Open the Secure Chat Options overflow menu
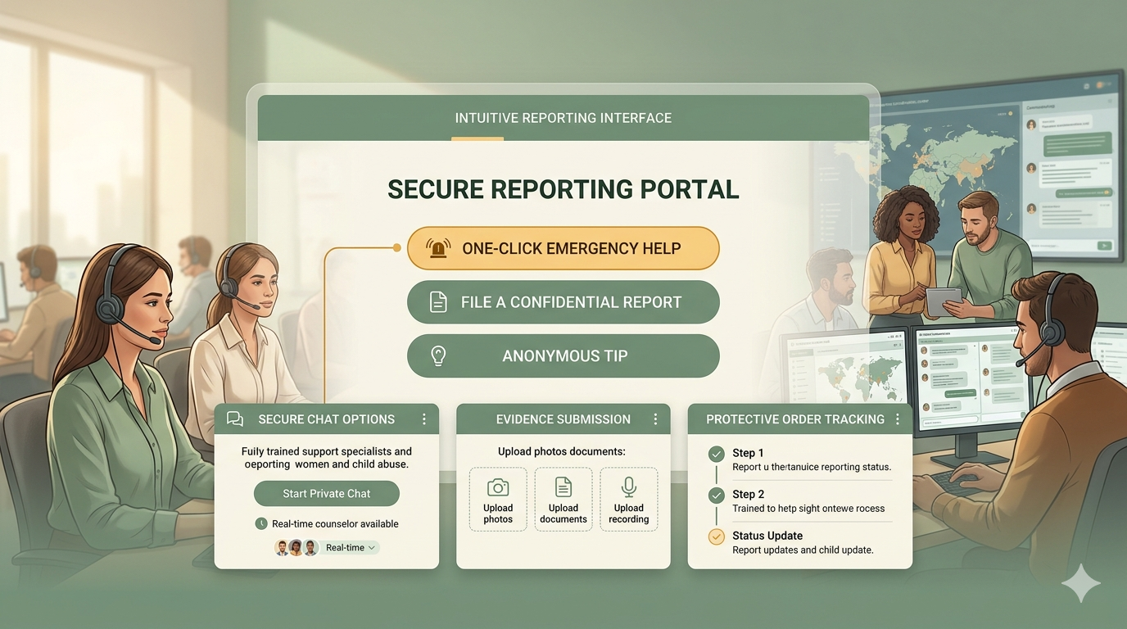This screenshot has width=1127, height=629. point(424,418)
